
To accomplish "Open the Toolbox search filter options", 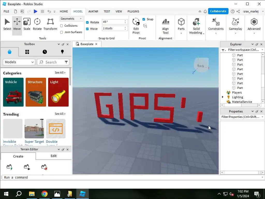I will click(x=66, y=62).
